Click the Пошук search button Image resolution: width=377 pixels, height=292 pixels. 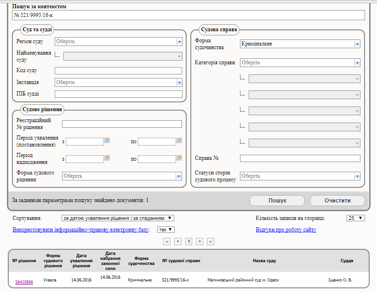[x=277, y=201]
